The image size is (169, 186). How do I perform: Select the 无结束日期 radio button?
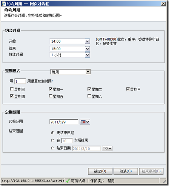coord(52,133)
